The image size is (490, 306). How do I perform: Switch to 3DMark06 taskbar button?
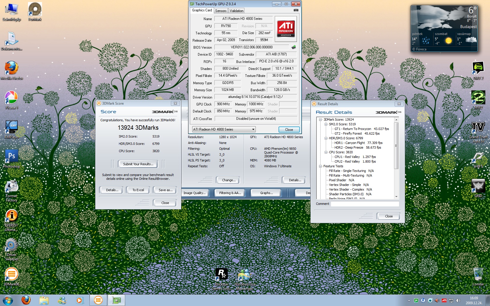pos(98,300)
